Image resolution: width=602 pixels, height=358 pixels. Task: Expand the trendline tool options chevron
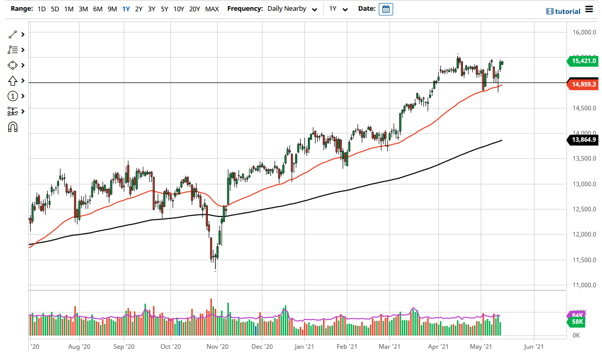(x=22, y=34)
